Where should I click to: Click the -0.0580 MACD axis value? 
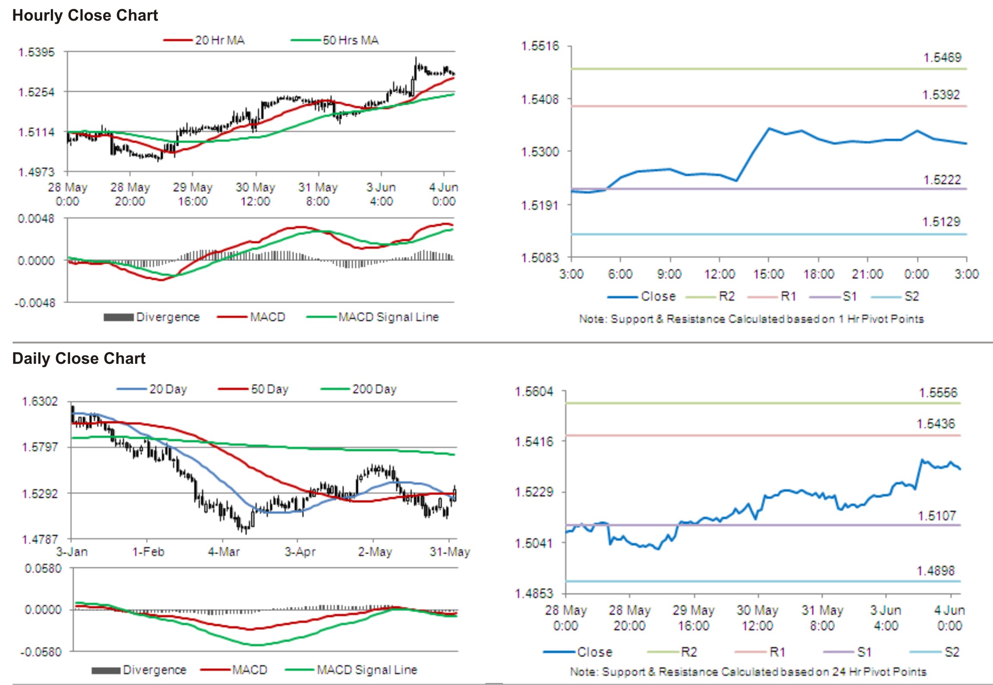pos(41,652)
